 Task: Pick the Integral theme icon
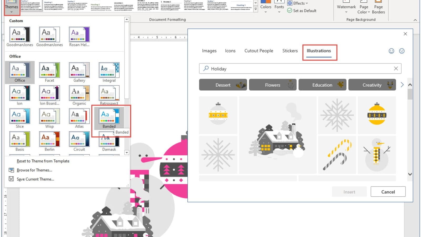[109, 70]
